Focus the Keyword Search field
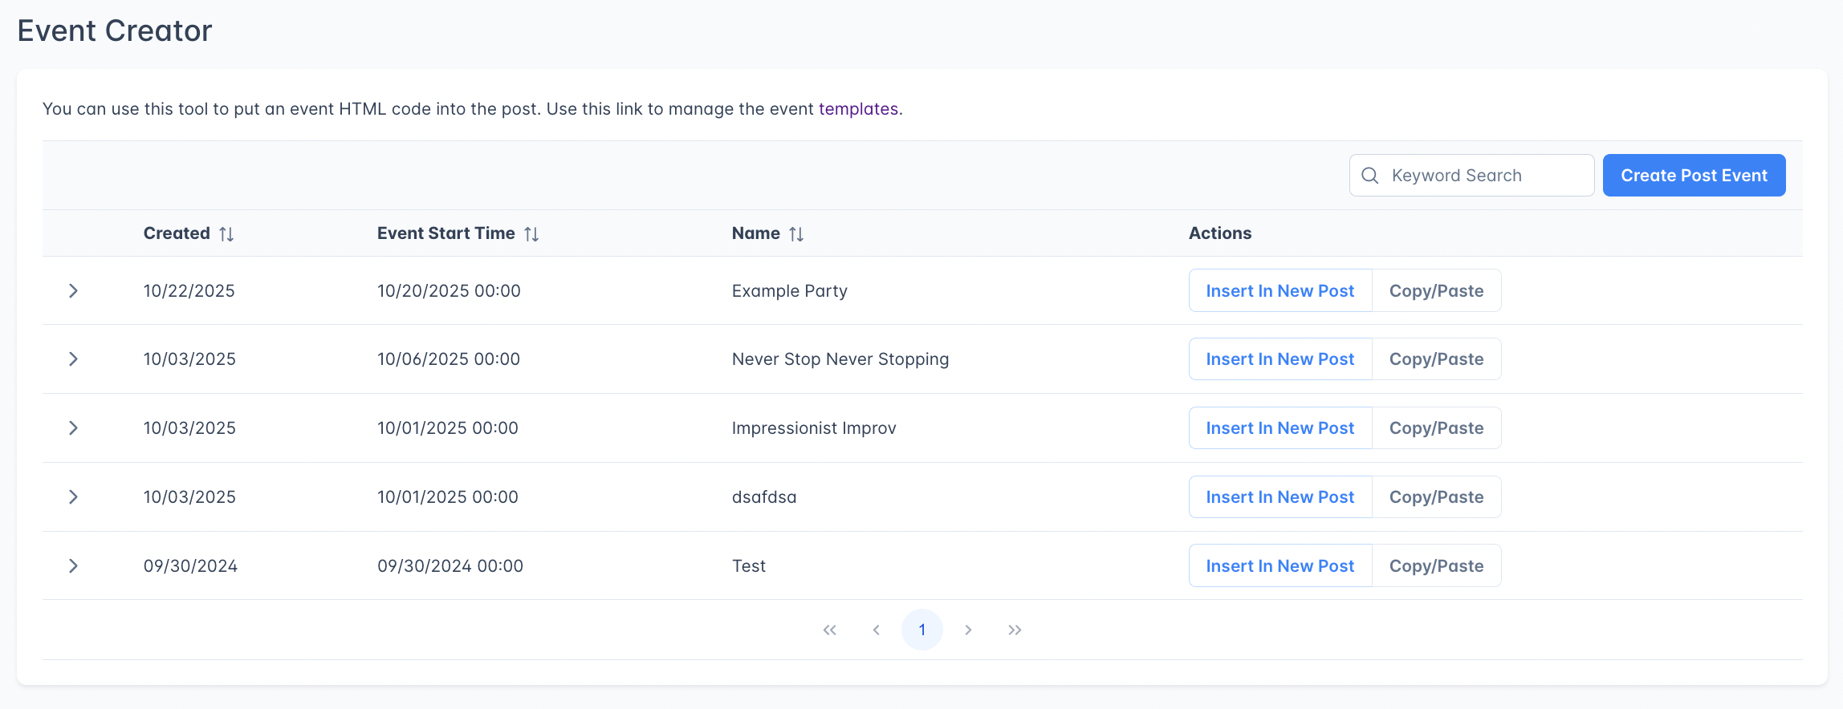The image size is (1843, 709). pos(1471,176)
